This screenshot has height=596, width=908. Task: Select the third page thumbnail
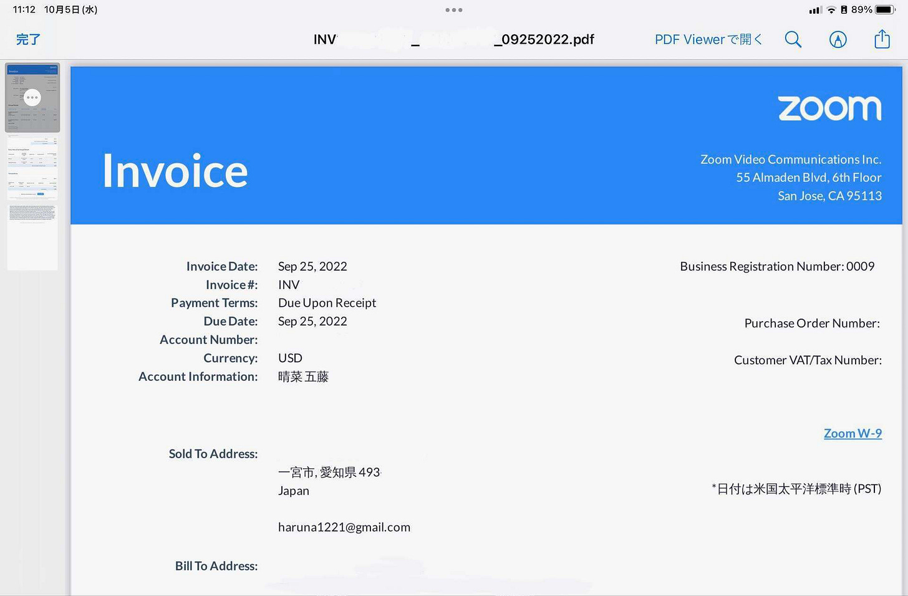pyautogui.click(x=32, y=236)
